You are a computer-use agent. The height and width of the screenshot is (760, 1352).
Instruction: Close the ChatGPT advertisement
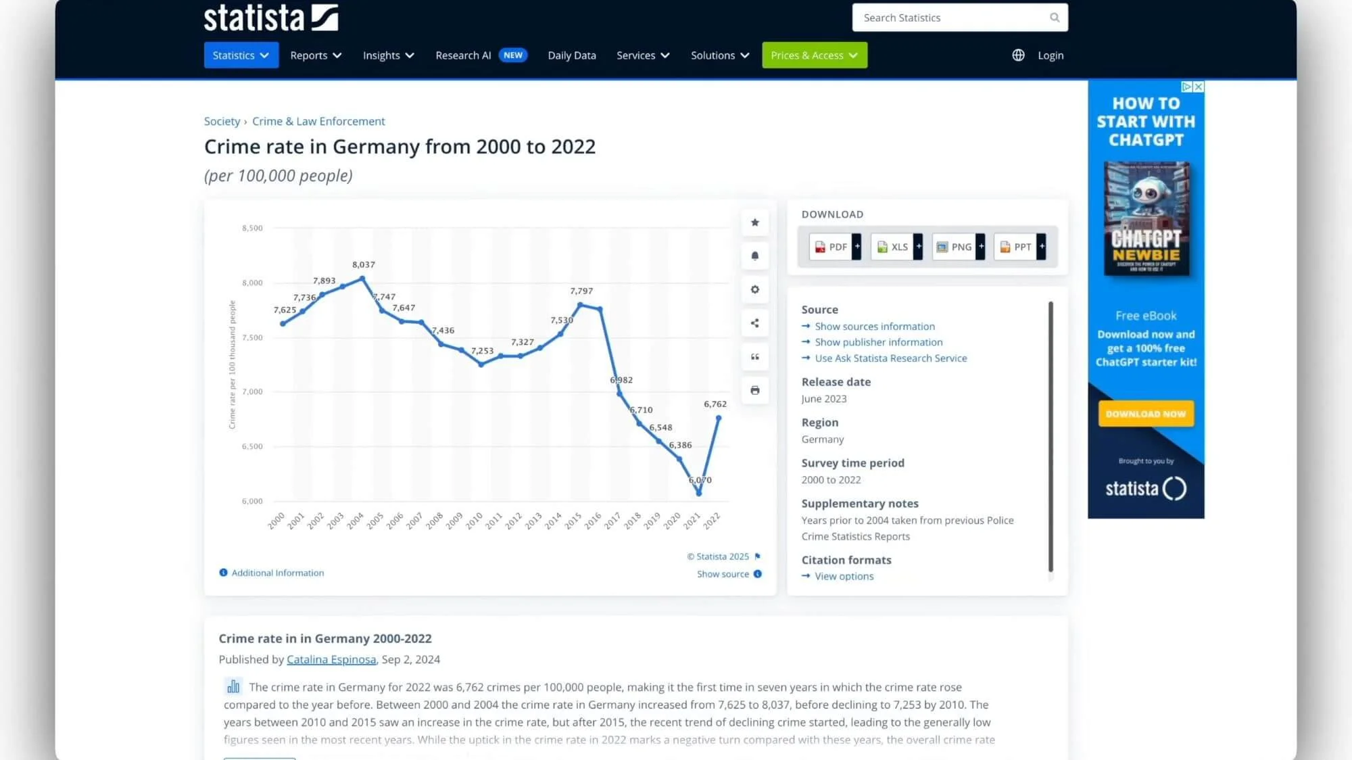1199,87
